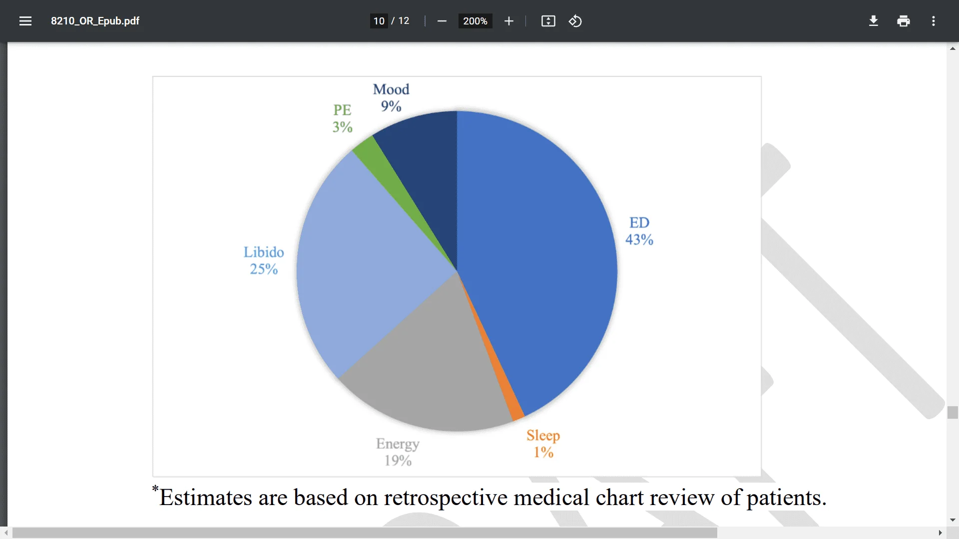Edit the page number field
959x539 pixels.
coord(379,21)
